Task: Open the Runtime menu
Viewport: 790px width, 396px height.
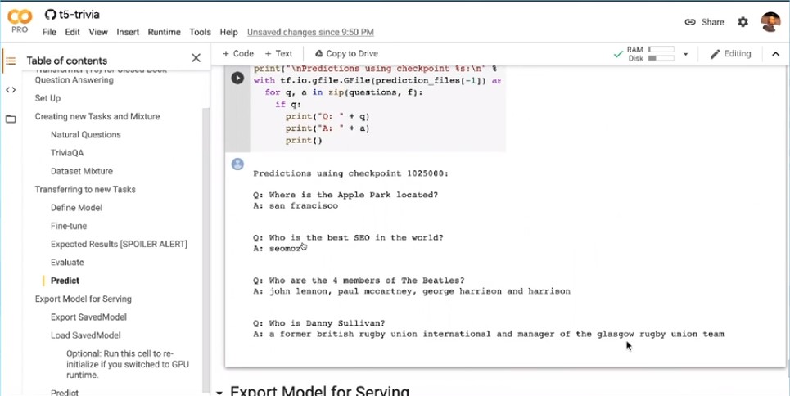Action: pyautogui.click(x=164, y=32)
